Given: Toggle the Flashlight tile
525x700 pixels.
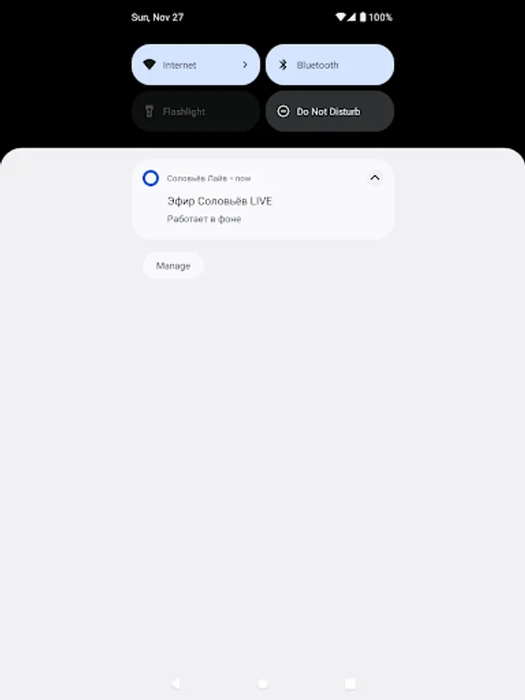Looking at the screenshot, I should [196, 111].
